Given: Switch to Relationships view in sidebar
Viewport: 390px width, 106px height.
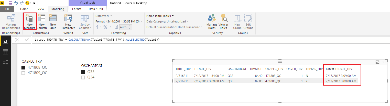Looking at the screenshot, I should pyautogui.click(x=5, y=62).
